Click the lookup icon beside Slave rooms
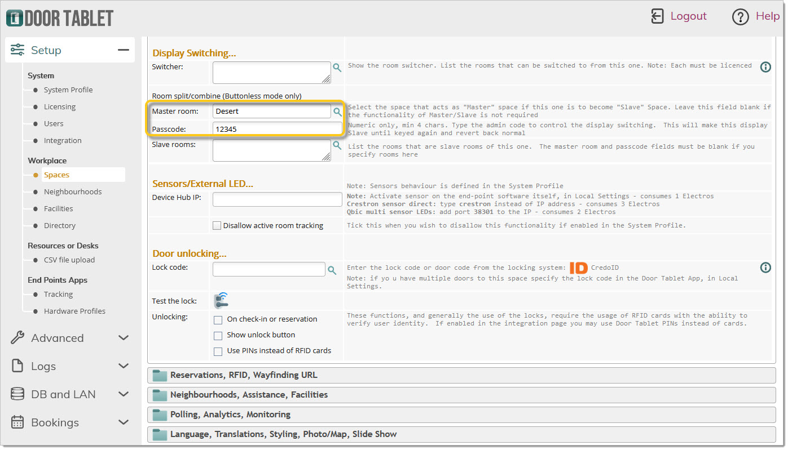 (337, 145)
